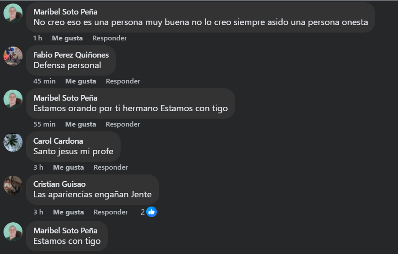Viewport: 398px width, 254px height.
Task: Like Fabio Perez Quiñones' 'Defensa personal' comment
Action: pyautogui.click(x=81, y=81)
